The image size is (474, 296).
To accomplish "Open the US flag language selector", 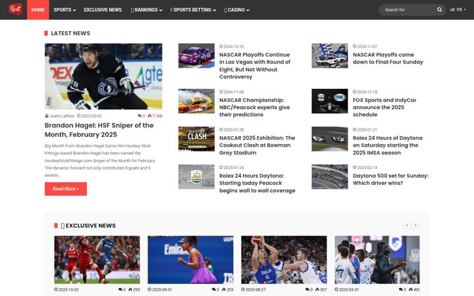I will 458,10.
